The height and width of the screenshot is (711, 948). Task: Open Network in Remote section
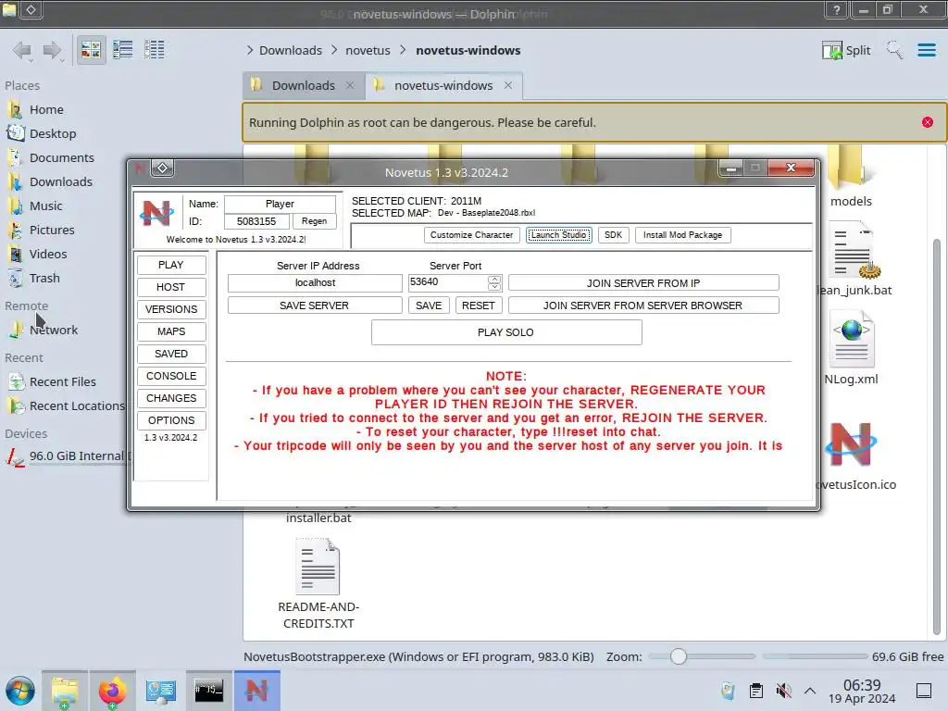pyautogui.click(x=53, y=331)
